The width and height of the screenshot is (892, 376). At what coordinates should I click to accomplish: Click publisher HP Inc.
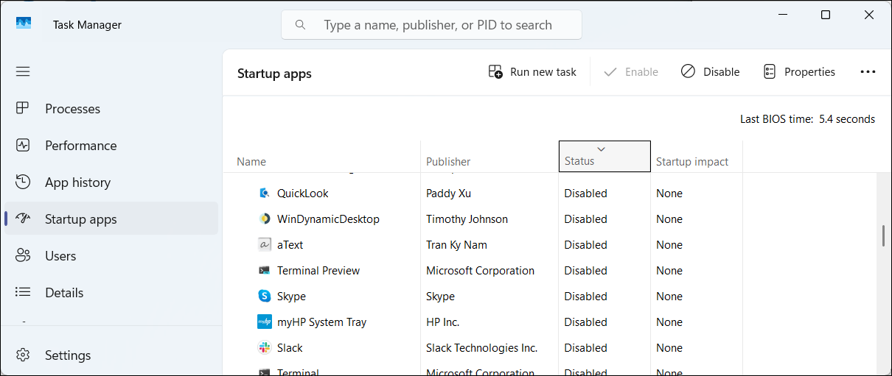point(444,322)
